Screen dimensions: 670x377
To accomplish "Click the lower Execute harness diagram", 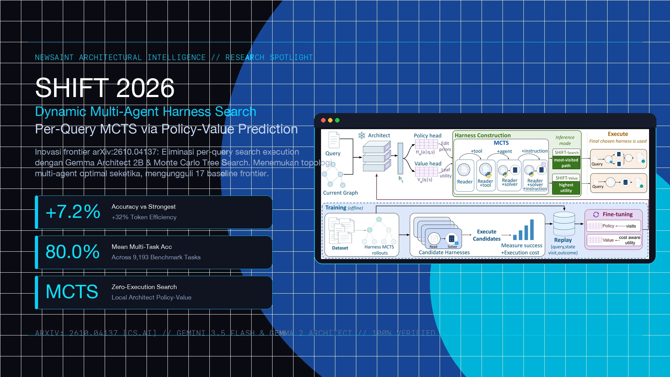I will [618, 183].
